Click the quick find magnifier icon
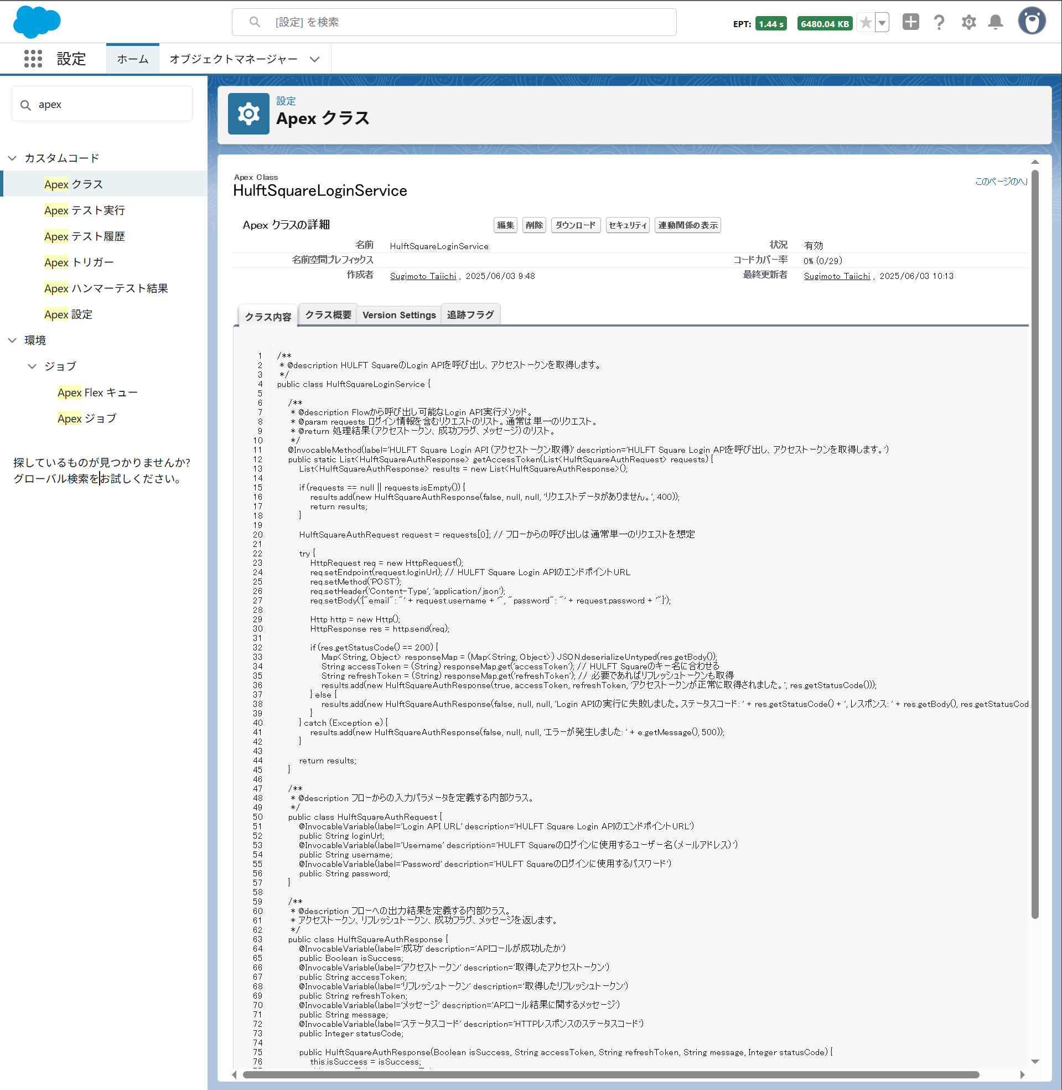Viewport: 1062px width, 1090px height. click(25, 105)
